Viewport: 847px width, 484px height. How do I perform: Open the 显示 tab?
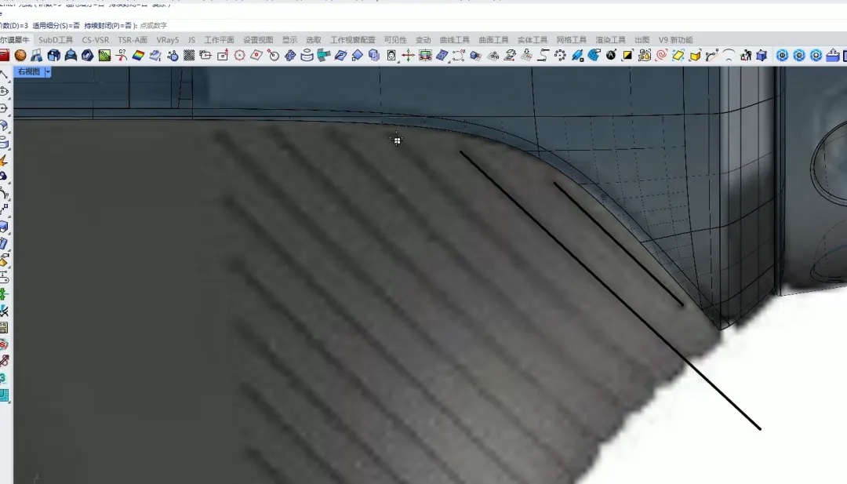pos(289,40)
